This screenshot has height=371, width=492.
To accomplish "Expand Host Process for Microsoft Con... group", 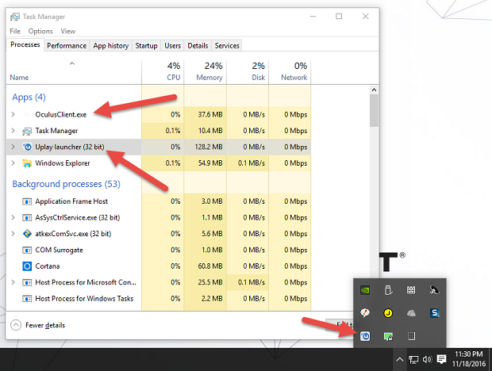I will (x=13, y=282).
